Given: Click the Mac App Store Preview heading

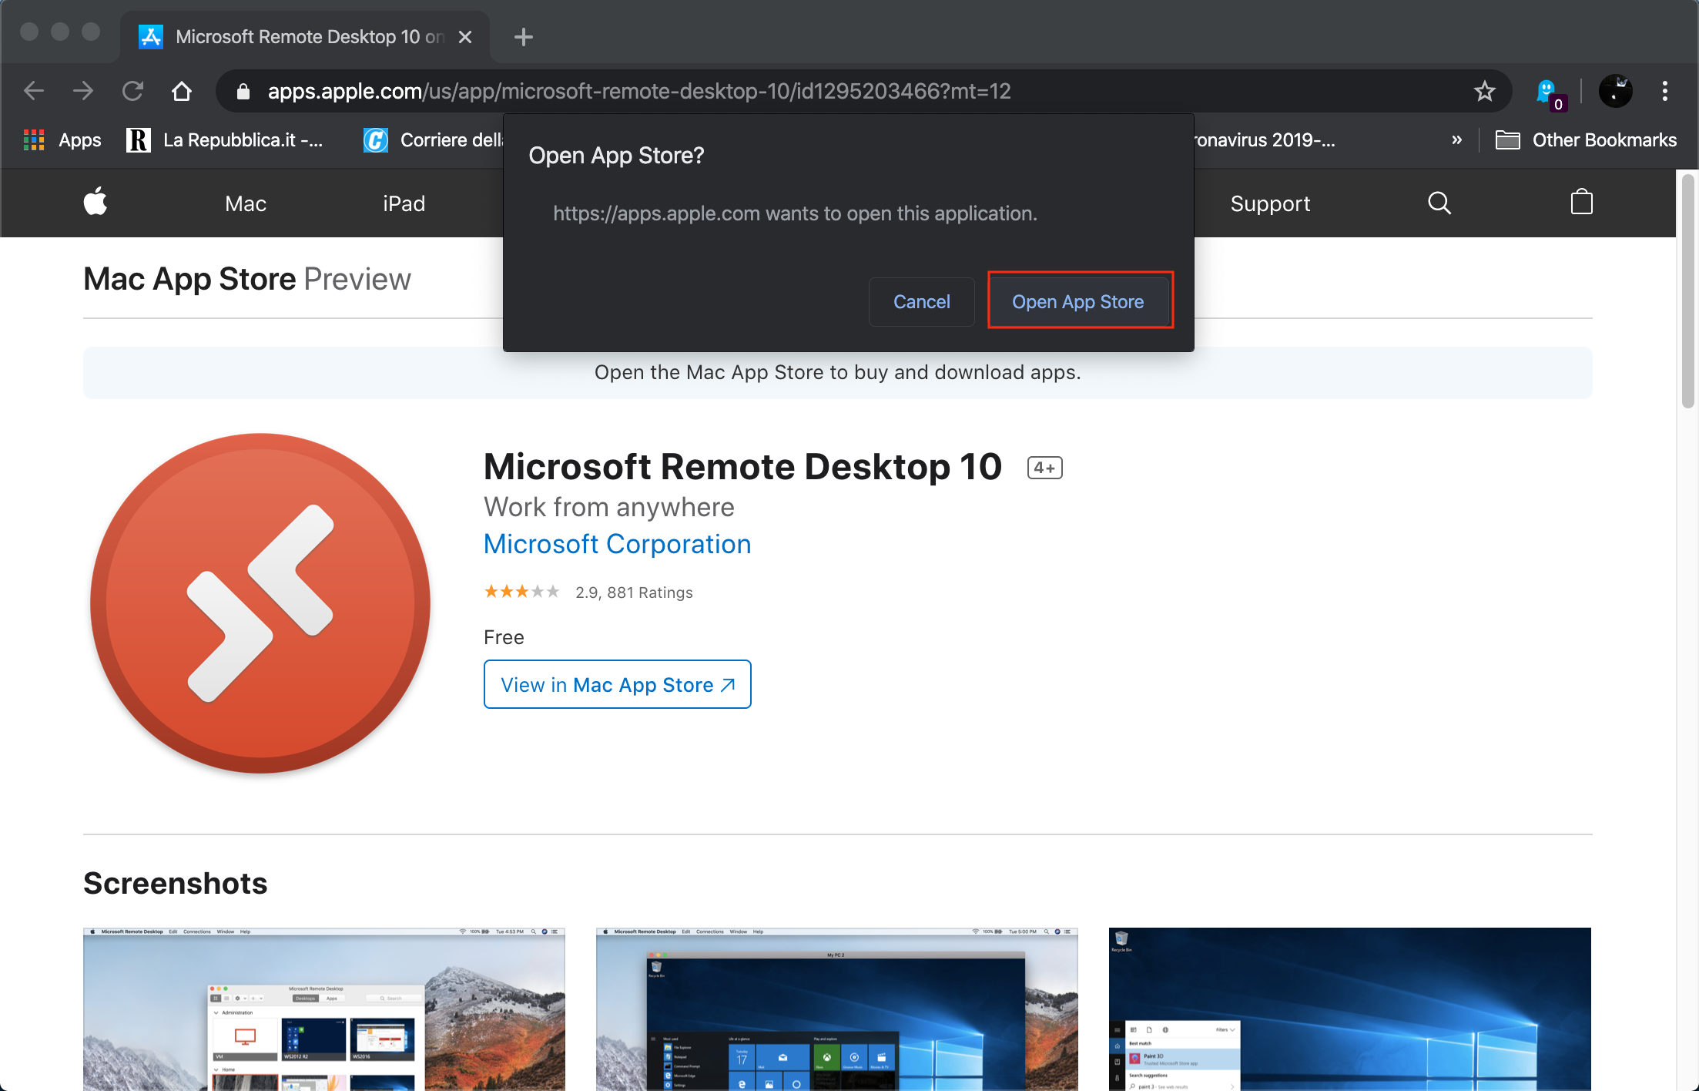Looking at the screenshot, I should click(x=247, y=279).
